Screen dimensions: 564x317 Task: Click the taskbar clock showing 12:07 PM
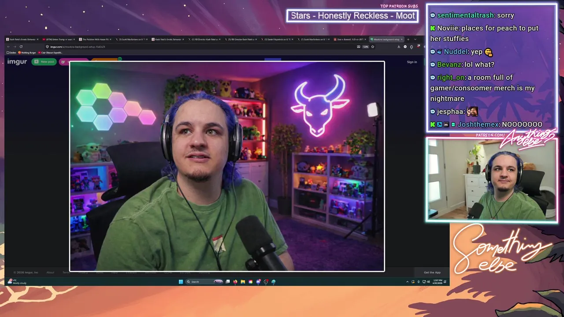click(437, 282)
